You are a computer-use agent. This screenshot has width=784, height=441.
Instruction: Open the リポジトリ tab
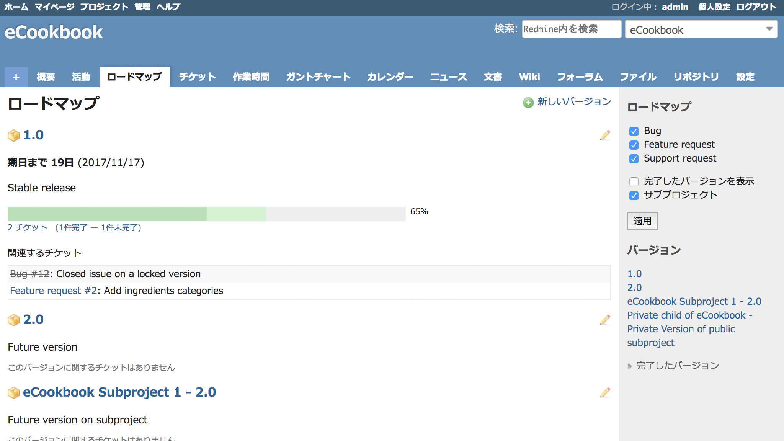(x=696, y=77)
